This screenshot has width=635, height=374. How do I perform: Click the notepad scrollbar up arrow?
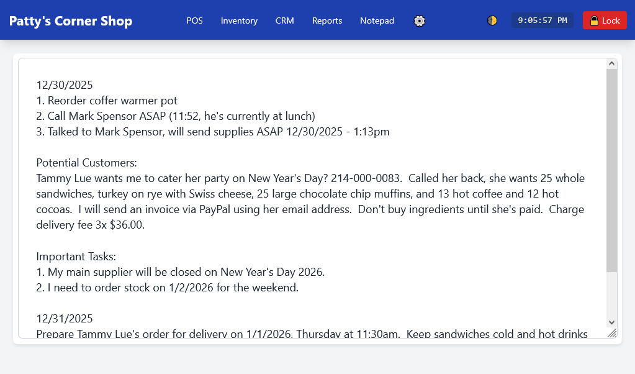(x=611, y=63)
